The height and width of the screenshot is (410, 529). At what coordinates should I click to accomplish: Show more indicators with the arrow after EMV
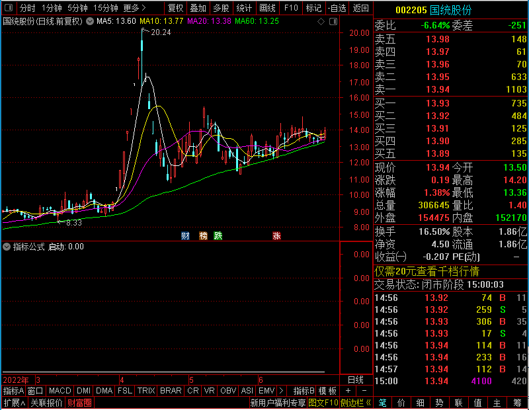(x=282, y=391)
